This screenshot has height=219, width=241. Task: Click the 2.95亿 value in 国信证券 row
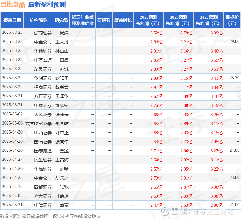coord(216,141)
